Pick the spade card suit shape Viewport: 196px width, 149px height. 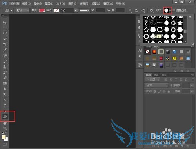(x=167, y=36)
